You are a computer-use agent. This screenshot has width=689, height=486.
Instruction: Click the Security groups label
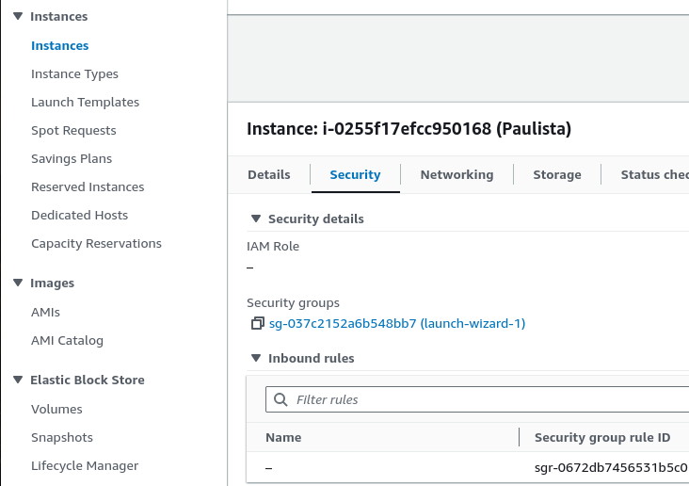pyautogui.click(x=293, y=303)
